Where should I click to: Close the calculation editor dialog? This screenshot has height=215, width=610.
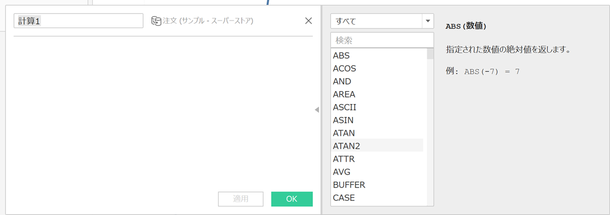tap(308, 21)
